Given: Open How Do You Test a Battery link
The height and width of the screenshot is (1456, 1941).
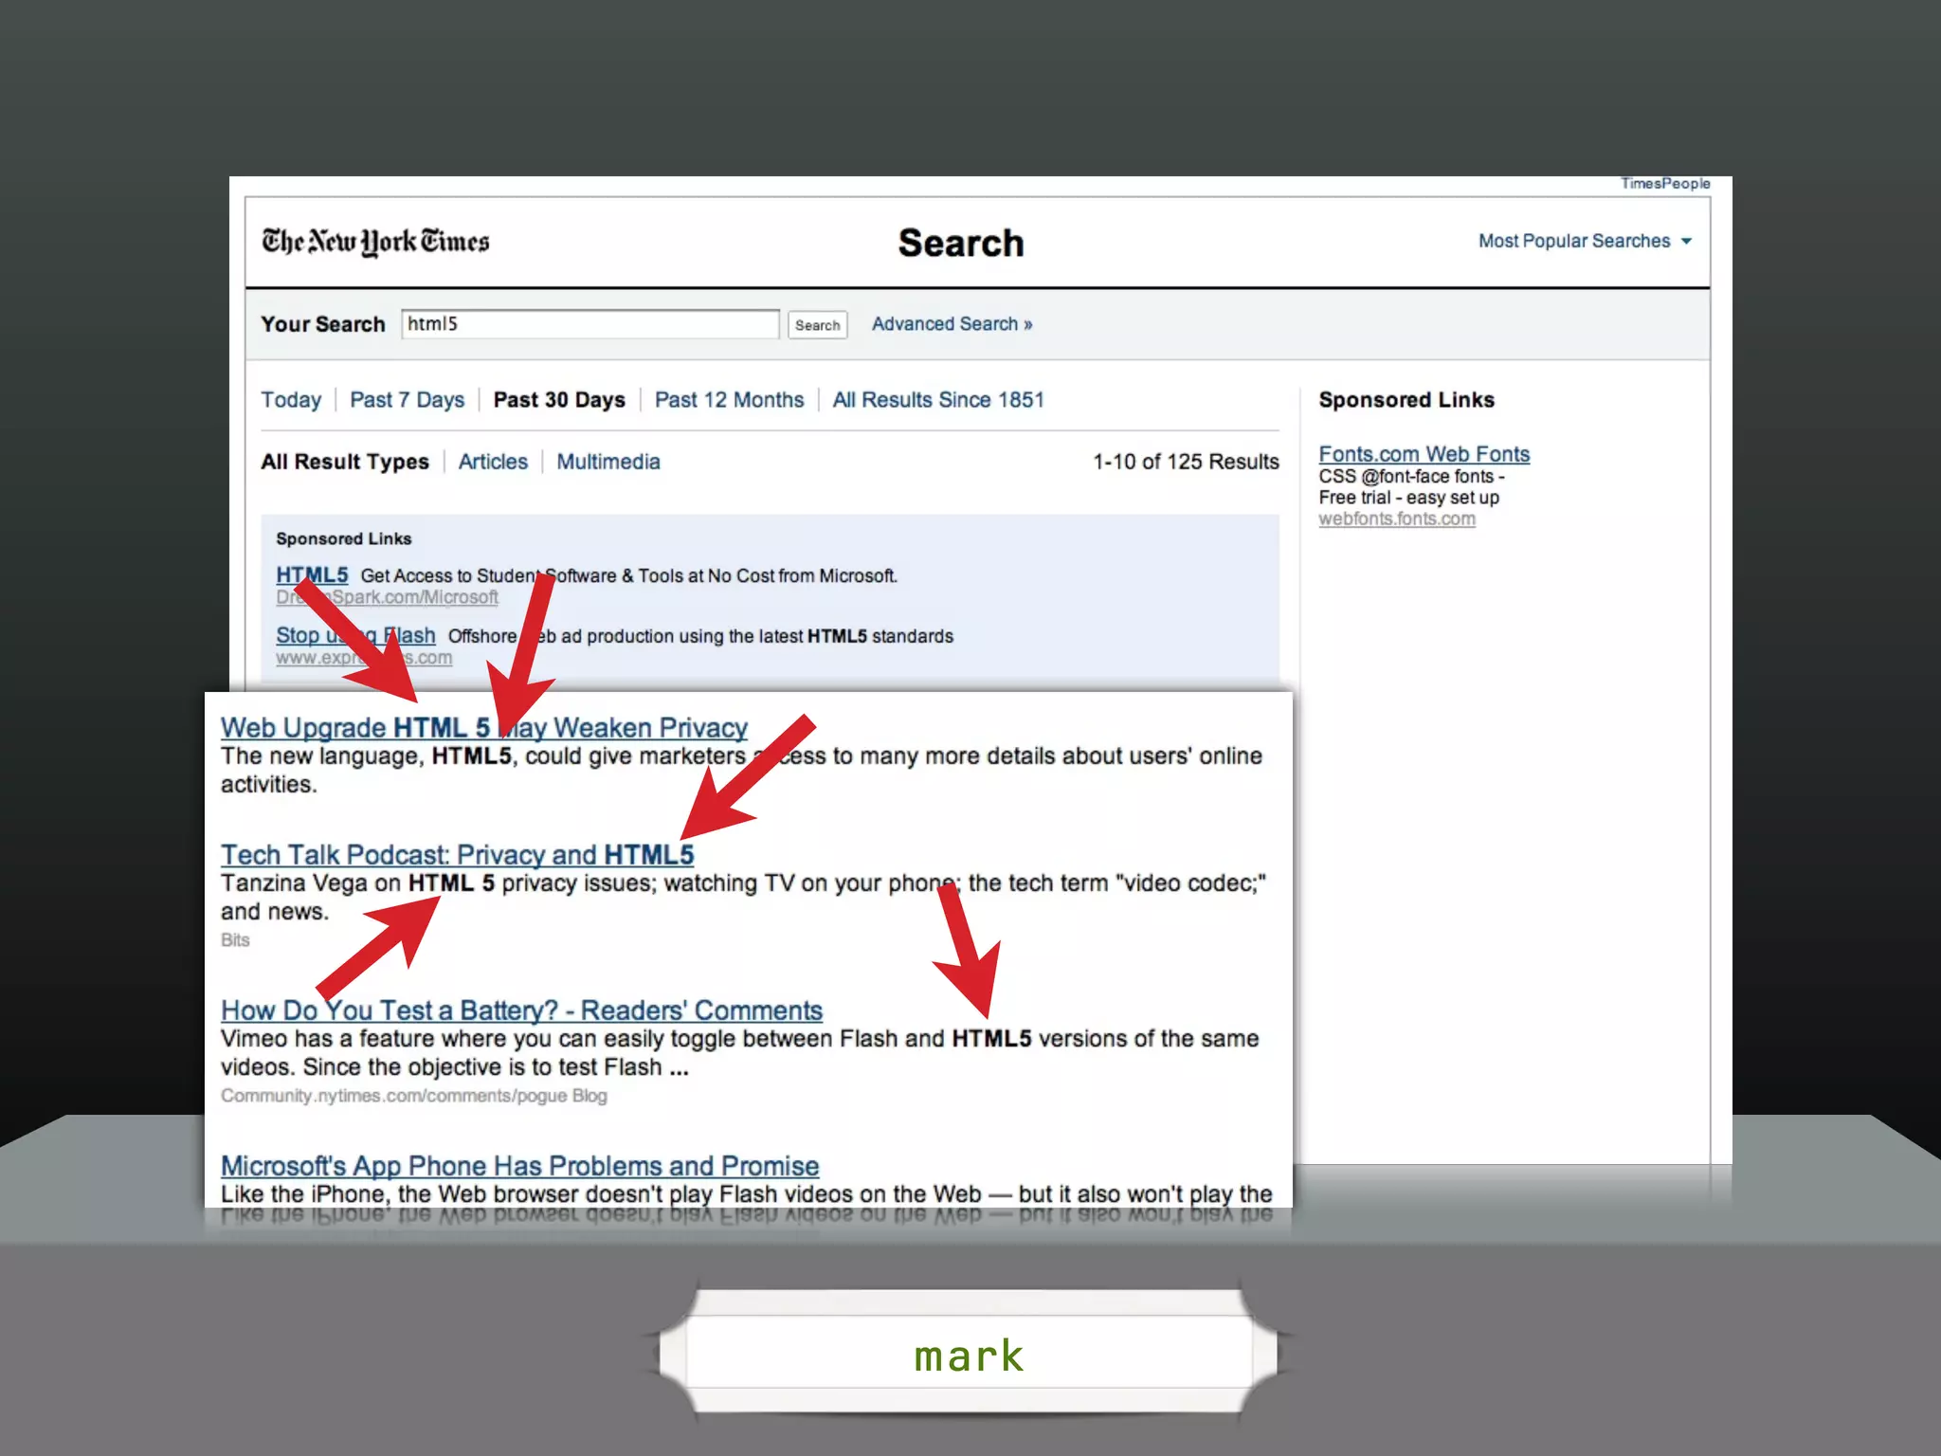Looking at the screenshot, I should click(521, 1010).
